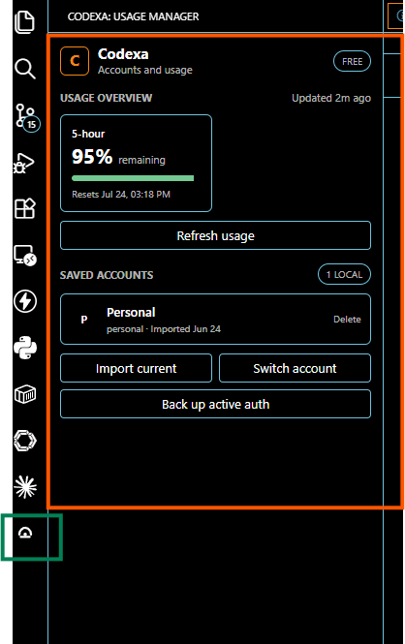Open the Explorer files icon
Screen dimensions: 405x644
tap(25, 22)
